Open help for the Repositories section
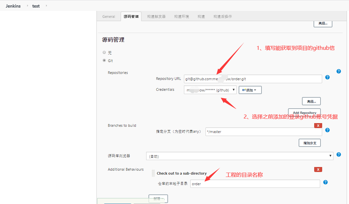349x204 pixels. [x=338, y=71]
